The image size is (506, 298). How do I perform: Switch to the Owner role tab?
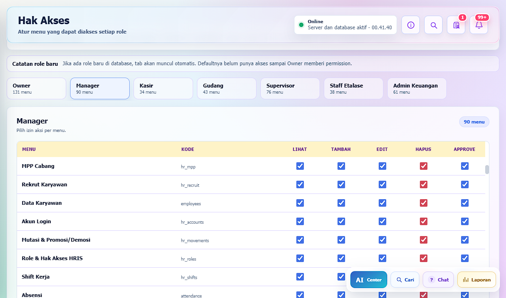[36, 88]
